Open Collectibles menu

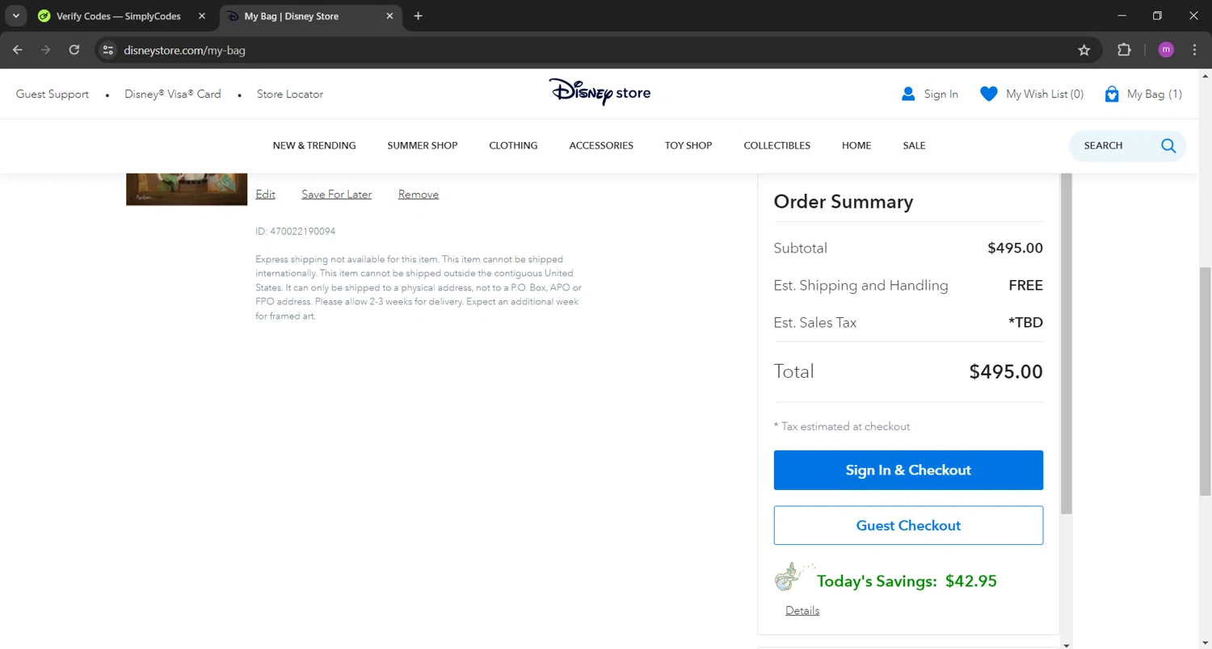pyautogui.click(x=776, y=145)
